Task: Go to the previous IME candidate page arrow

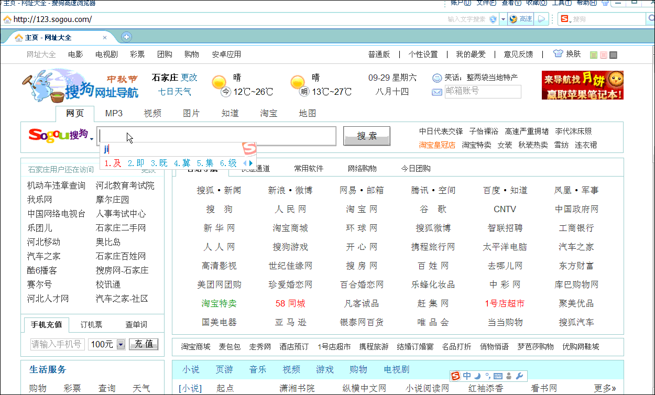Action: point(245,163)
